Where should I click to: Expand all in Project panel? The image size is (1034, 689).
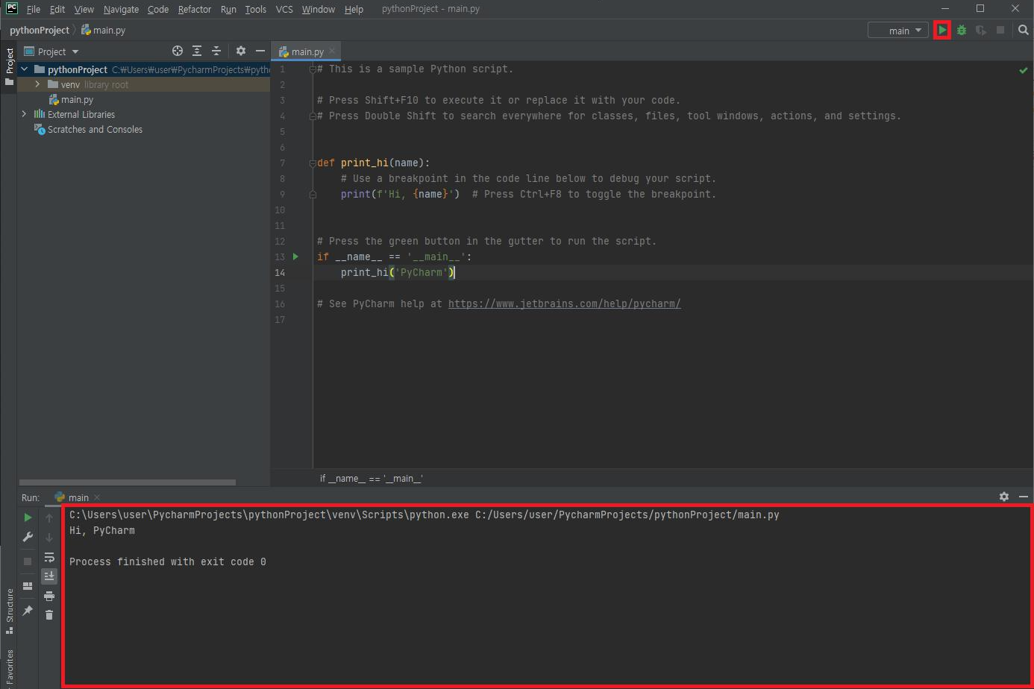point(197,51)
